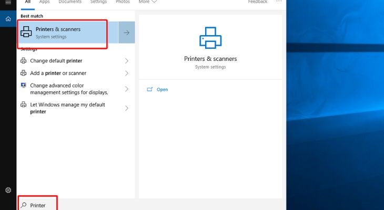Click the Open launch icon in preview
The image size is (384, 210).
pyautogui.click(x=149, y=89)
